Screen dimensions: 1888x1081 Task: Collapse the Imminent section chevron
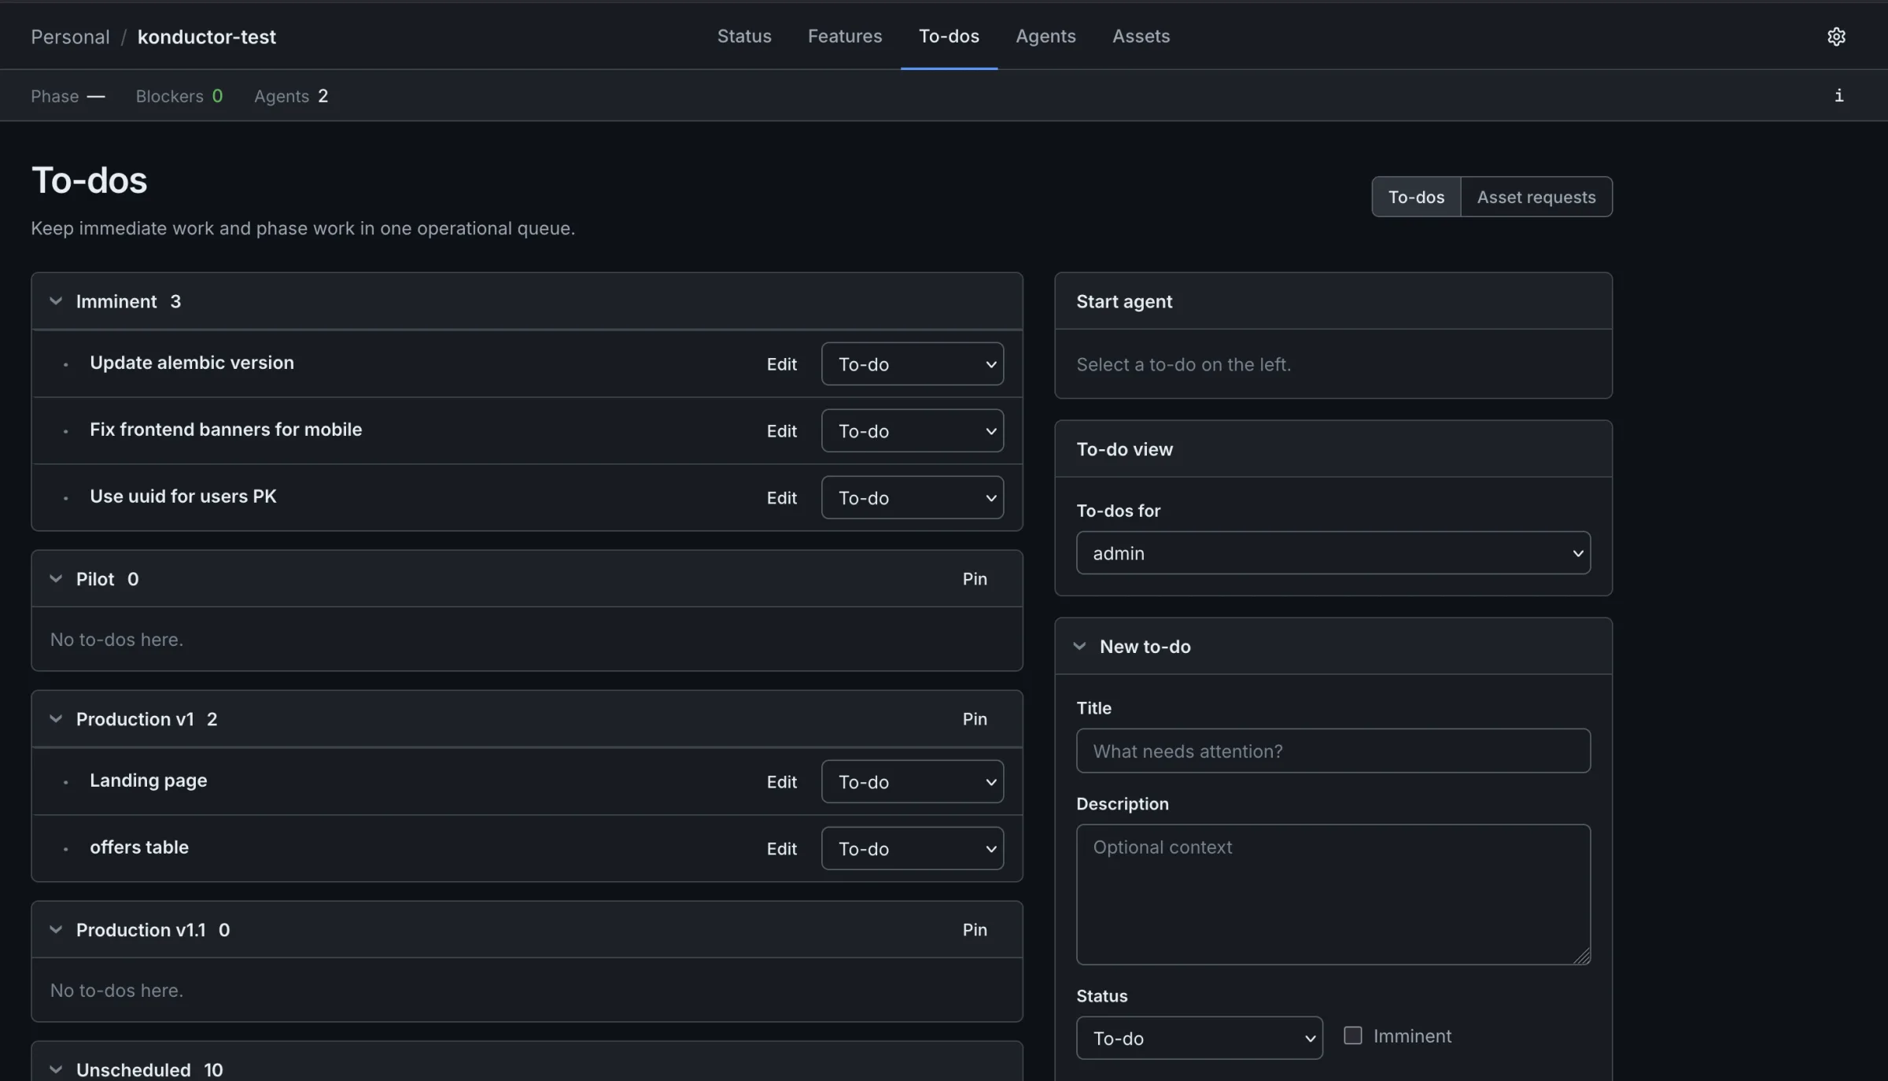click(56, 301)
